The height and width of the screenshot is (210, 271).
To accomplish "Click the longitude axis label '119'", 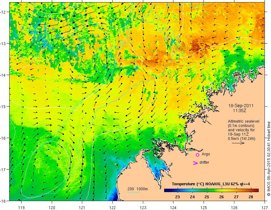I will (22, 208).
